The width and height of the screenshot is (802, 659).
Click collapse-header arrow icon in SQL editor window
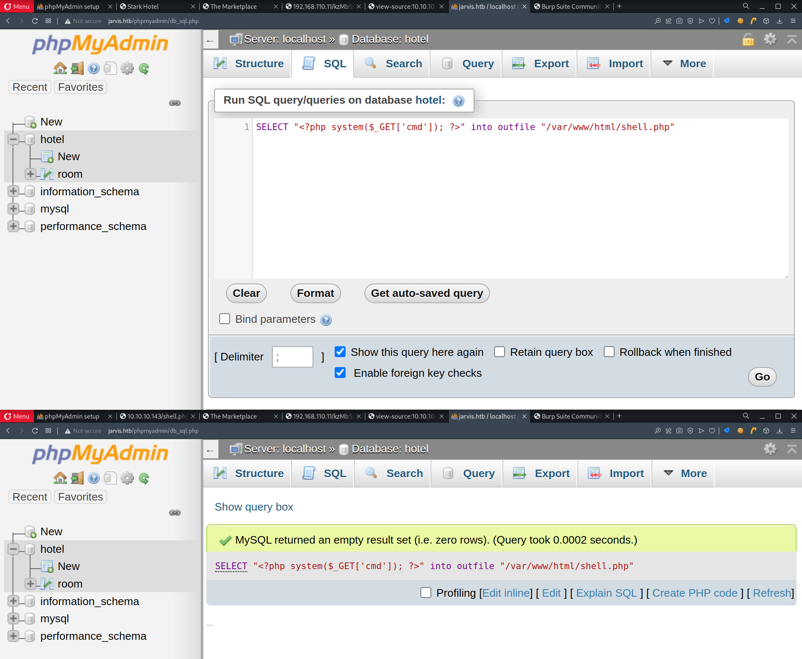(x=792, y=39)
